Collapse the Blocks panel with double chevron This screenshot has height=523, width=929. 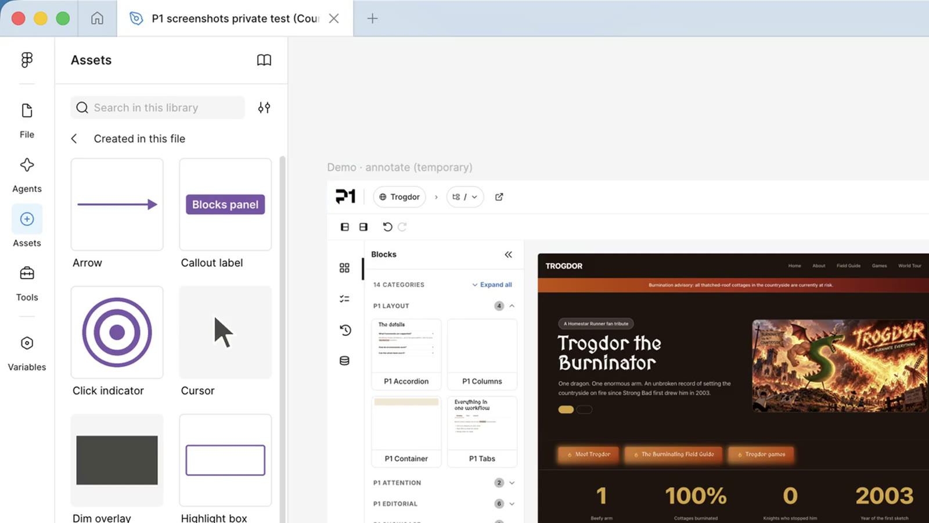pyautogui.click(x=508, y=255)
